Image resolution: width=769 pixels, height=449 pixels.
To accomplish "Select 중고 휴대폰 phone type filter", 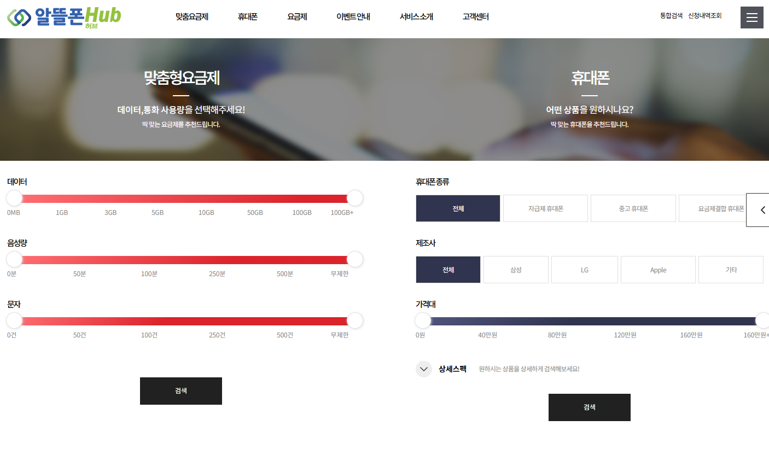I will (633, 208).
